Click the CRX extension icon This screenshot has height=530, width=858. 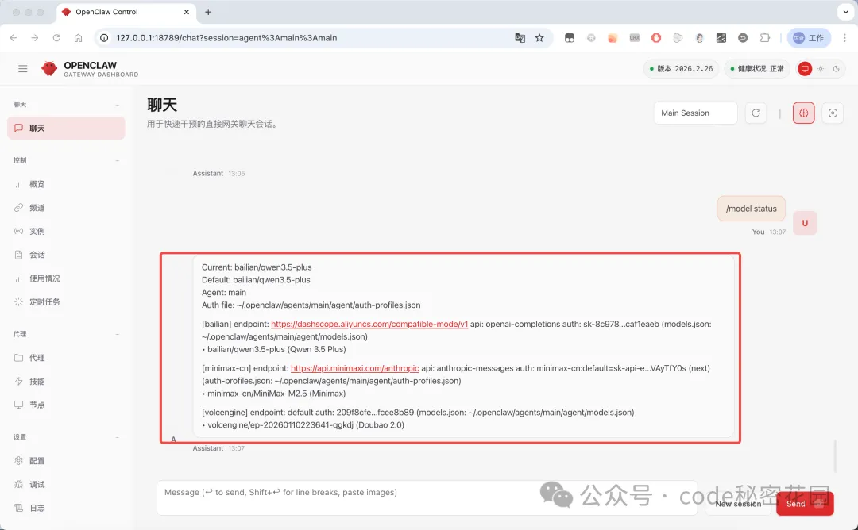[x=635, y=38]
